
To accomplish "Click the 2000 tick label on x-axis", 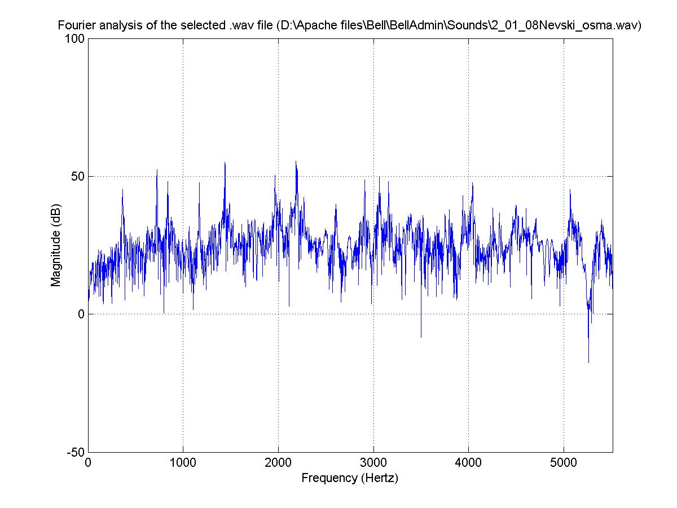I will pos(278,462).
